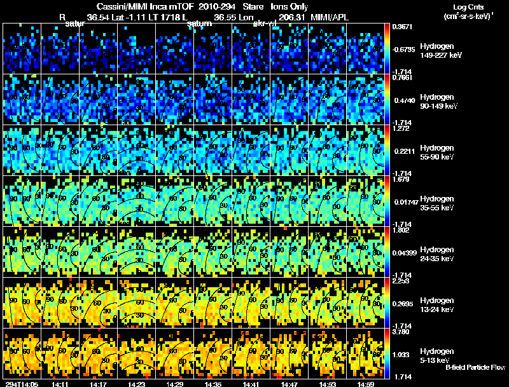Image resolution: width=509 pixels, height=387 pixels.
Task: Click the color scale bar for 5-13 keV
Action: point(387,354)
